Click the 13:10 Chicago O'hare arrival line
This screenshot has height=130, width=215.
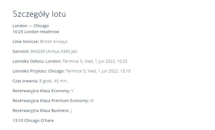click(33, 121)
